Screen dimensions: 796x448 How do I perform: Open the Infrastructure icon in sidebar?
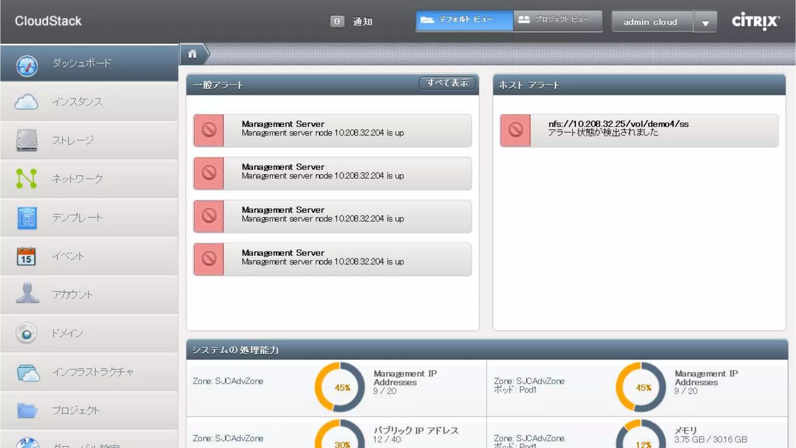point(28,372)
